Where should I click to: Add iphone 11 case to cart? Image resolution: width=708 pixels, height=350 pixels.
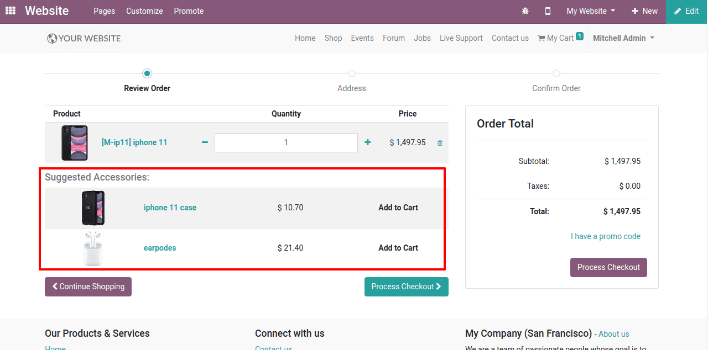(x=398, y=208)
